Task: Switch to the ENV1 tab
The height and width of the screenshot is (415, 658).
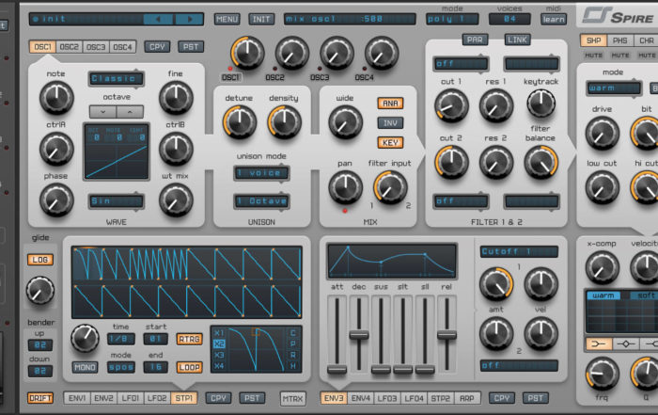Action: 77,398
